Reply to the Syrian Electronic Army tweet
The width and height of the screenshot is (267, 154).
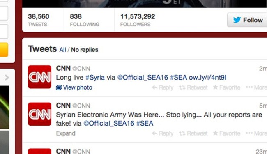pos(163,133)
